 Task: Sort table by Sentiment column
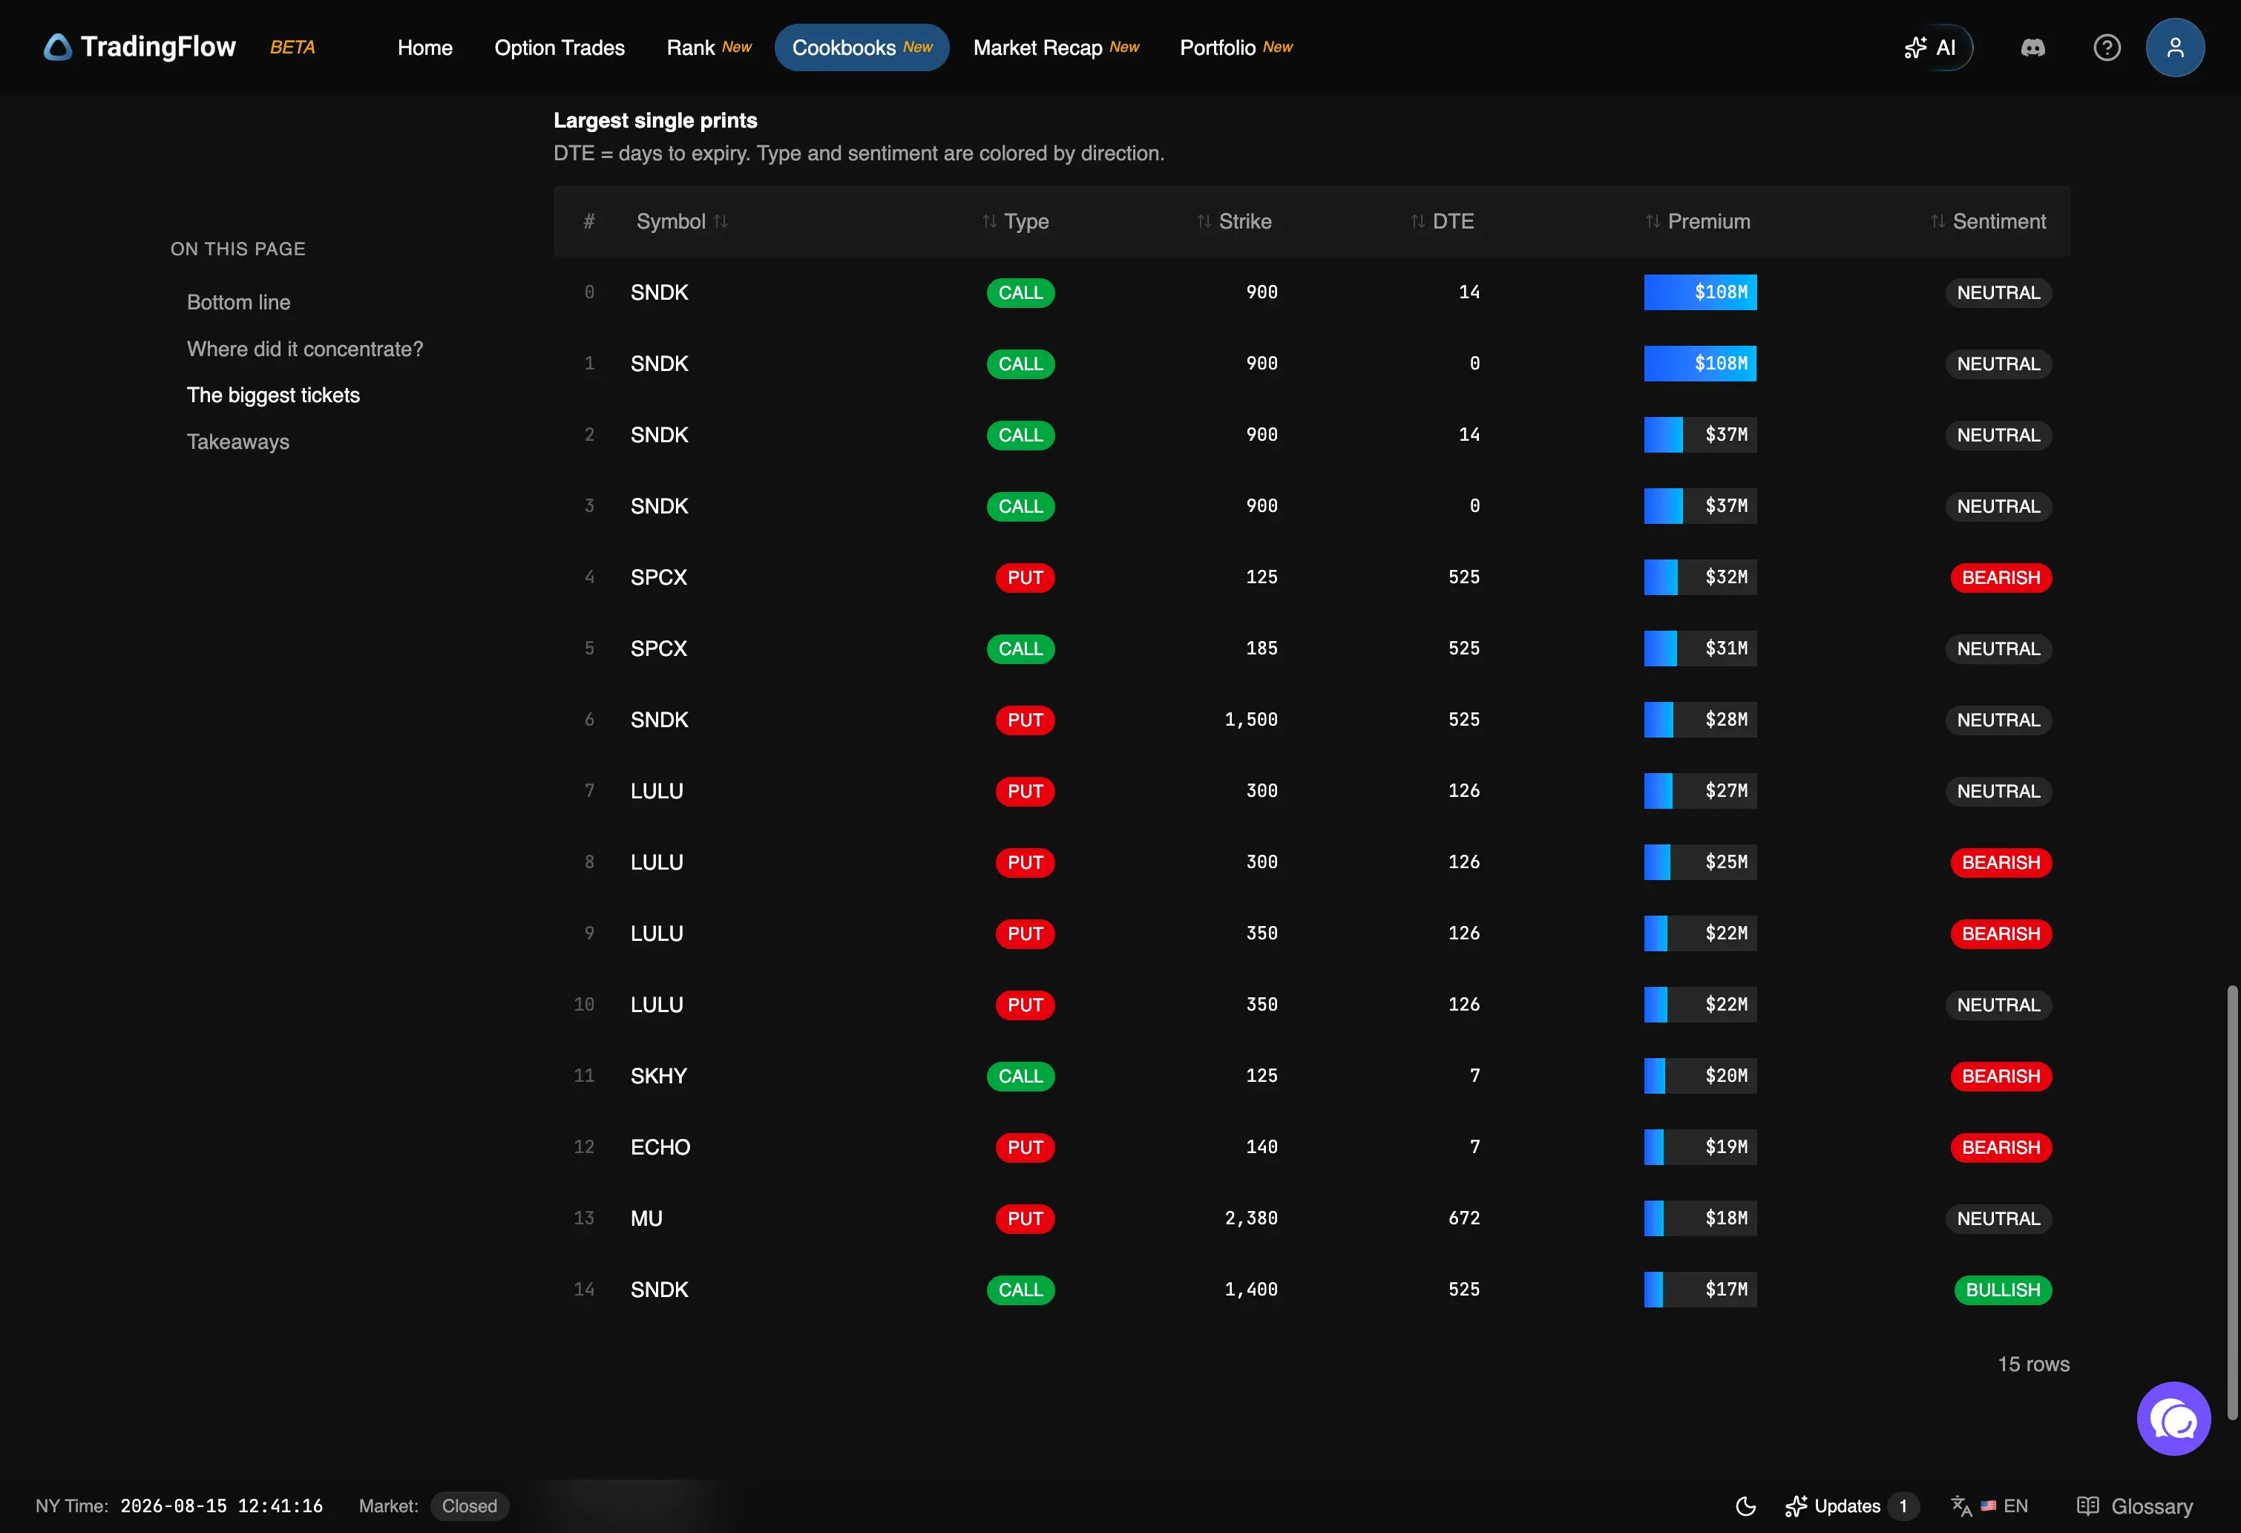pyautogui.click(x=1987, y=222)
